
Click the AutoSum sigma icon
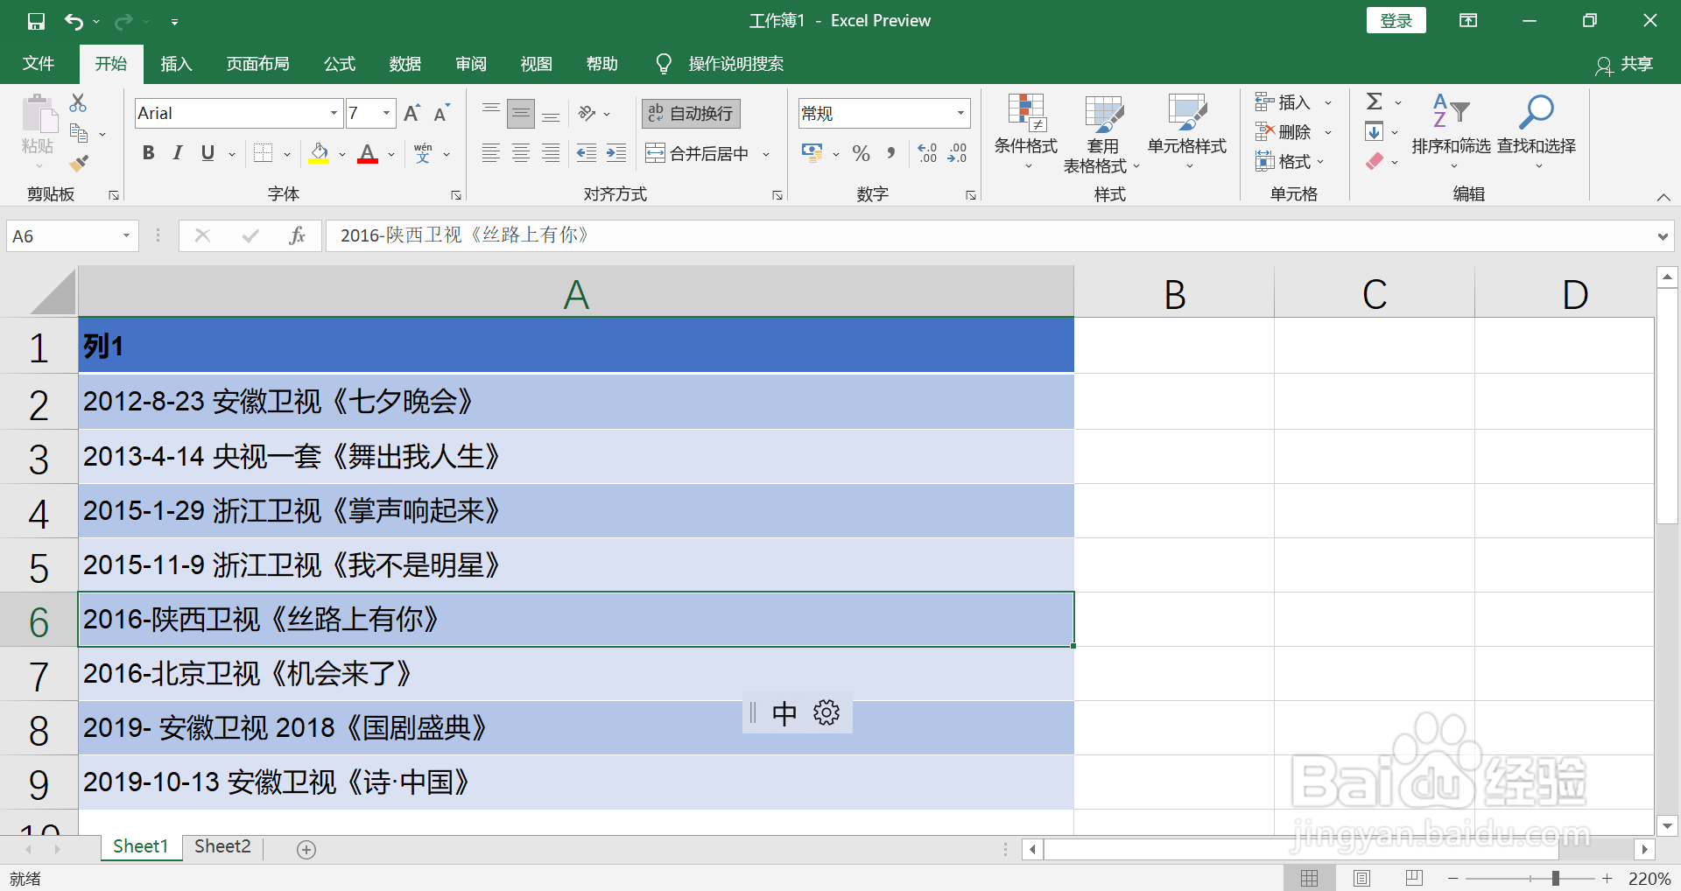click(1375, 102)
